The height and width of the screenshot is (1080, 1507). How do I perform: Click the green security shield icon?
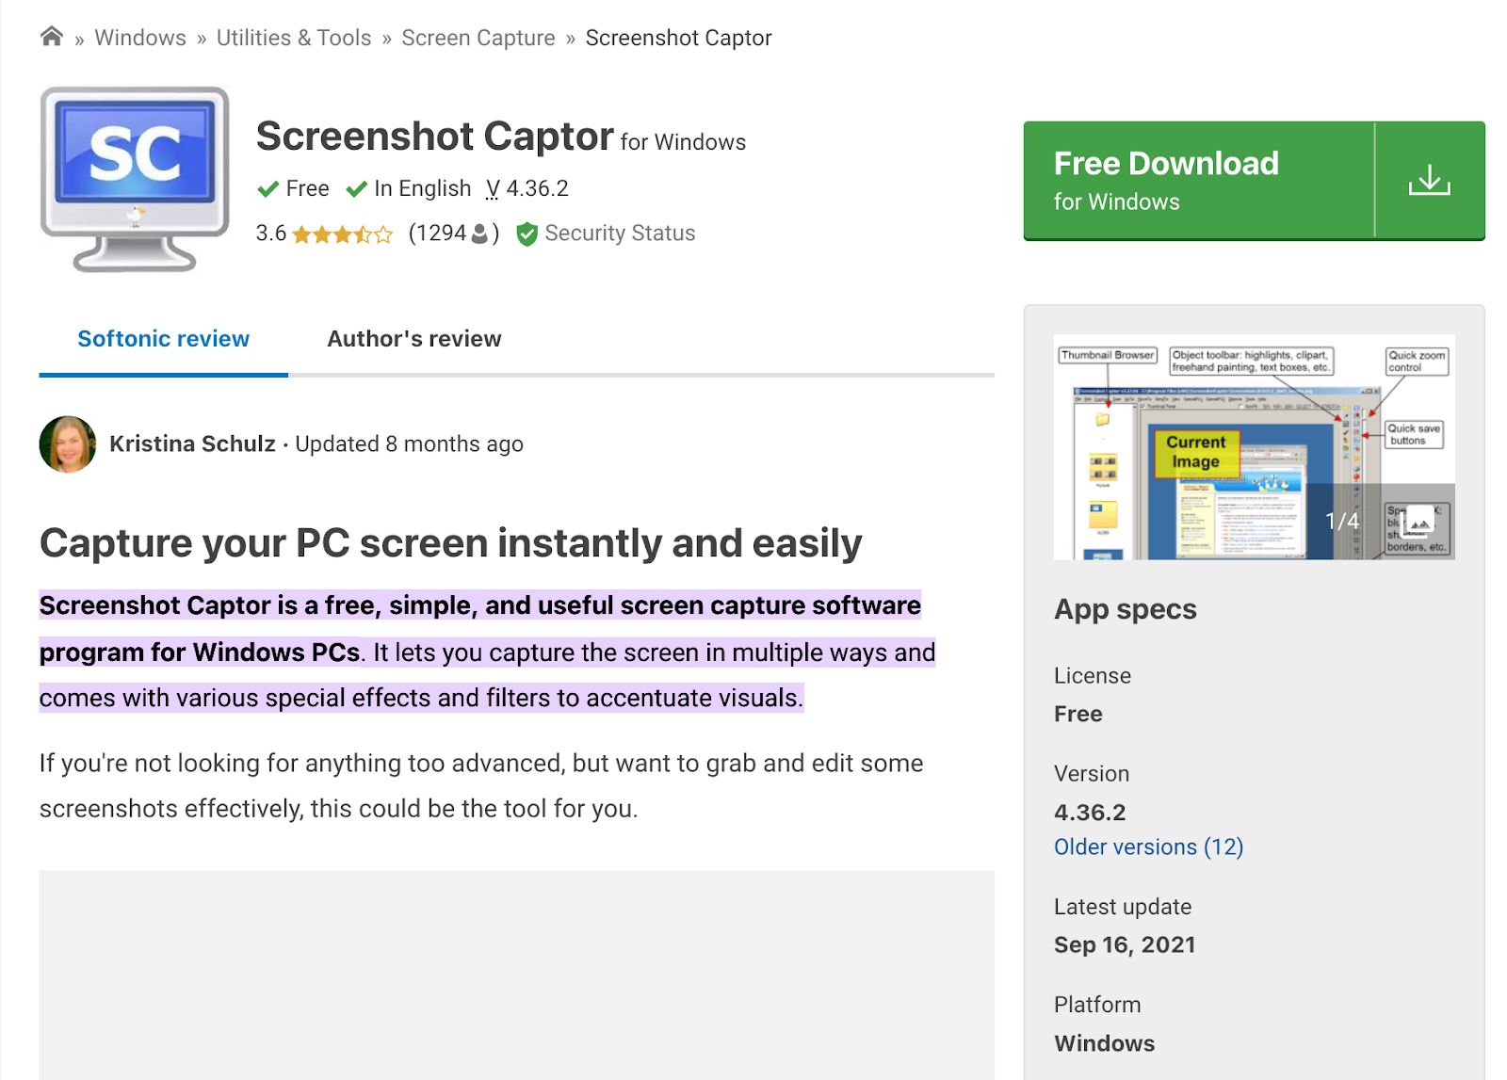(527, 234)
